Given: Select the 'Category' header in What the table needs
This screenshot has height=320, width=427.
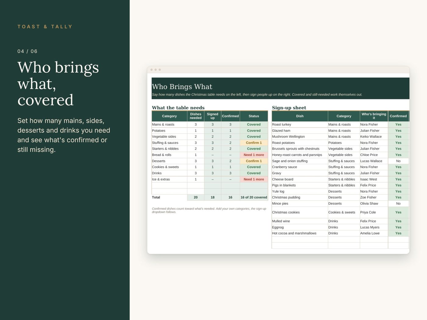Looking at the screenshot, I should click(169, 116).
